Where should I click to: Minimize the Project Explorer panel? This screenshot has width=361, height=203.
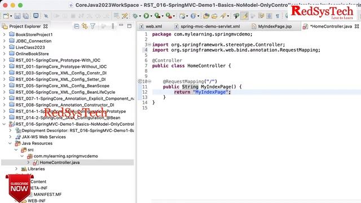click(x=121, y=25)
